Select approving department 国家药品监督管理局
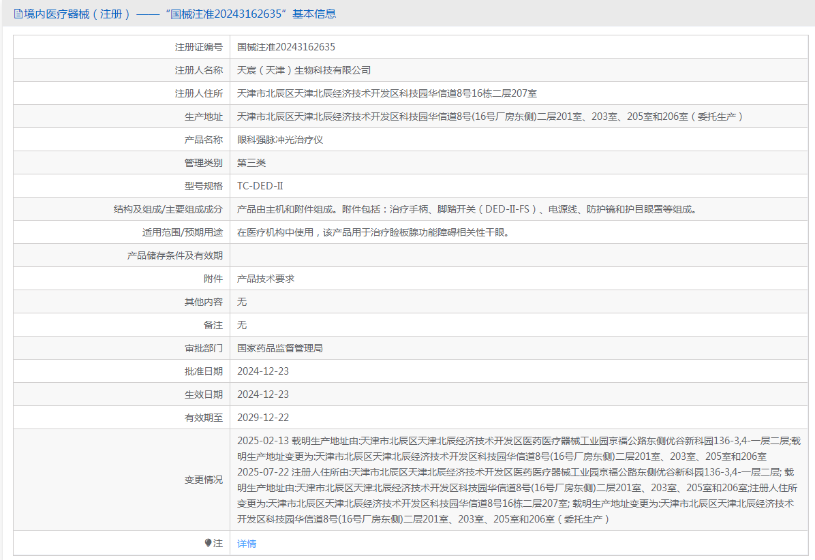Viewport: 815px width, 560px height. click(280, 348)
